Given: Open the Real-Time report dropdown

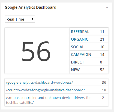Looking at the screenshot, I should click(20, 19).
